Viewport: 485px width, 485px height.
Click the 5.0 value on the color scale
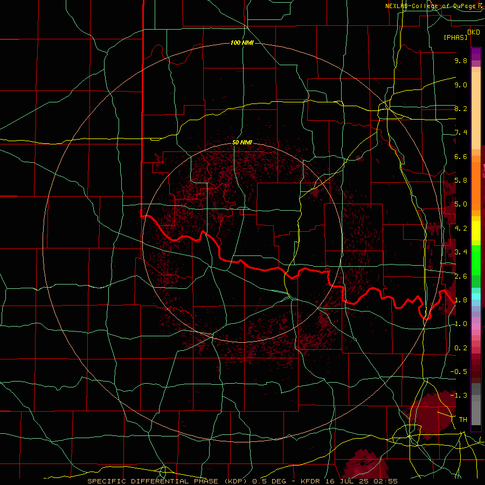[x=461, y=204]
